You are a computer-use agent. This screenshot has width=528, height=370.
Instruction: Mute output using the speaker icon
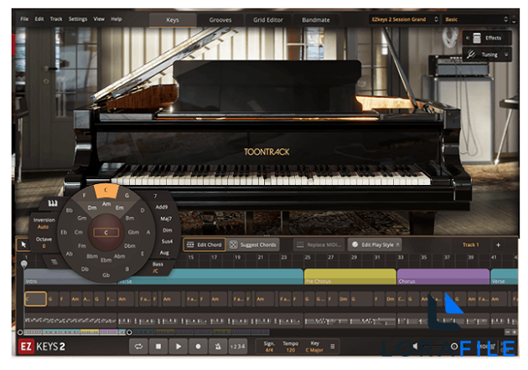point(416,346)
